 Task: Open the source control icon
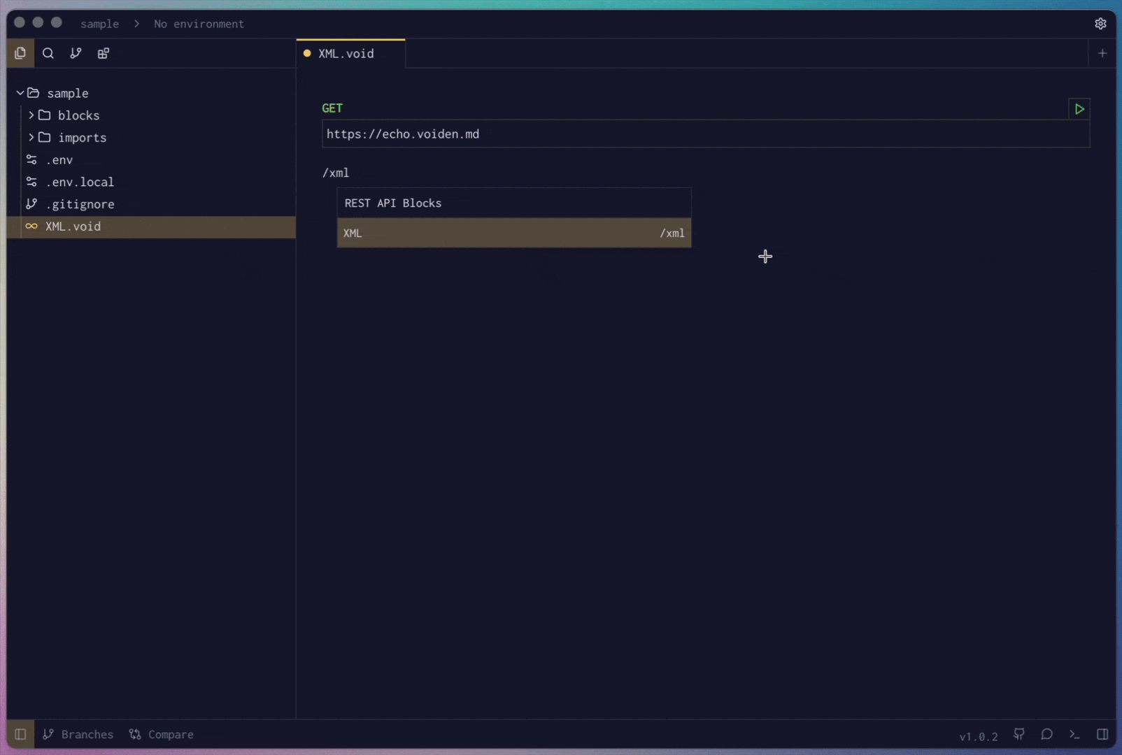[x=76, y=52]
